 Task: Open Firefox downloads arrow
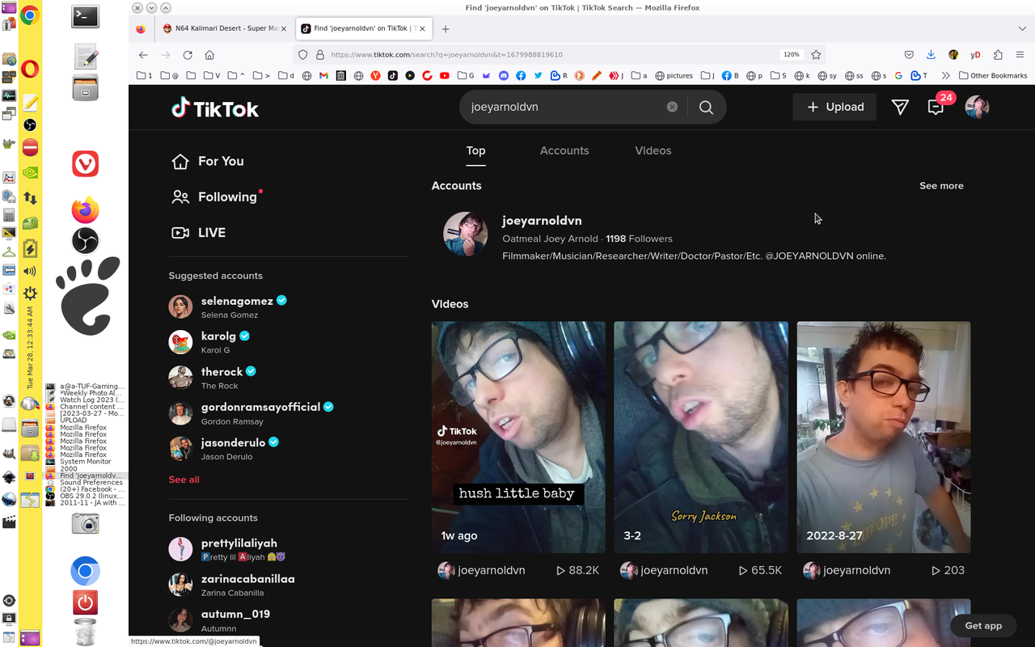[x=931, y=55]
